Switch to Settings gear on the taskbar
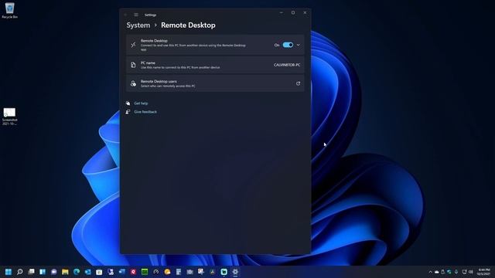The height and width of the screenshot is (278, 495). click(235, 272)
